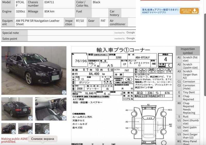
Task: Click the Снимок экрана tooltip
Action: tap(42, 139)
